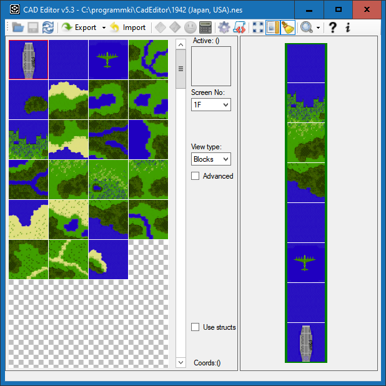Screen dimensions: 386x386
Task: Select the small island in ocean block
Action: pyautogui.click(x=28, y=100)
